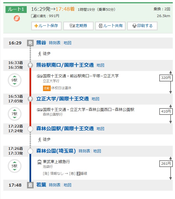Click the bus icon for 立正大学行
The width and height of the screenshot is (175, 199).
pos(39,76)
